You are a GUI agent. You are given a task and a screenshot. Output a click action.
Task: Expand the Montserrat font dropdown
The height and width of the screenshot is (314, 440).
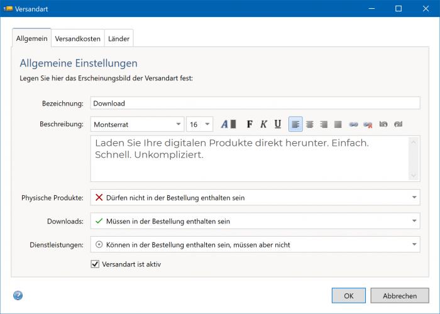[x=179, y=124]
